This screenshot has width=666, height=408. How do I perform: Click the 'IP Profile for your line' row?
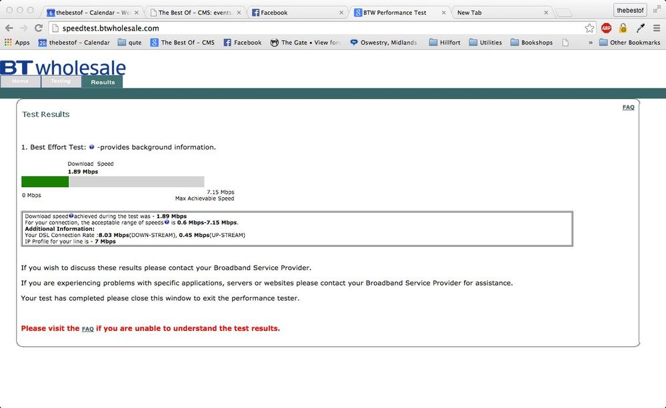(x=70, y=242)
